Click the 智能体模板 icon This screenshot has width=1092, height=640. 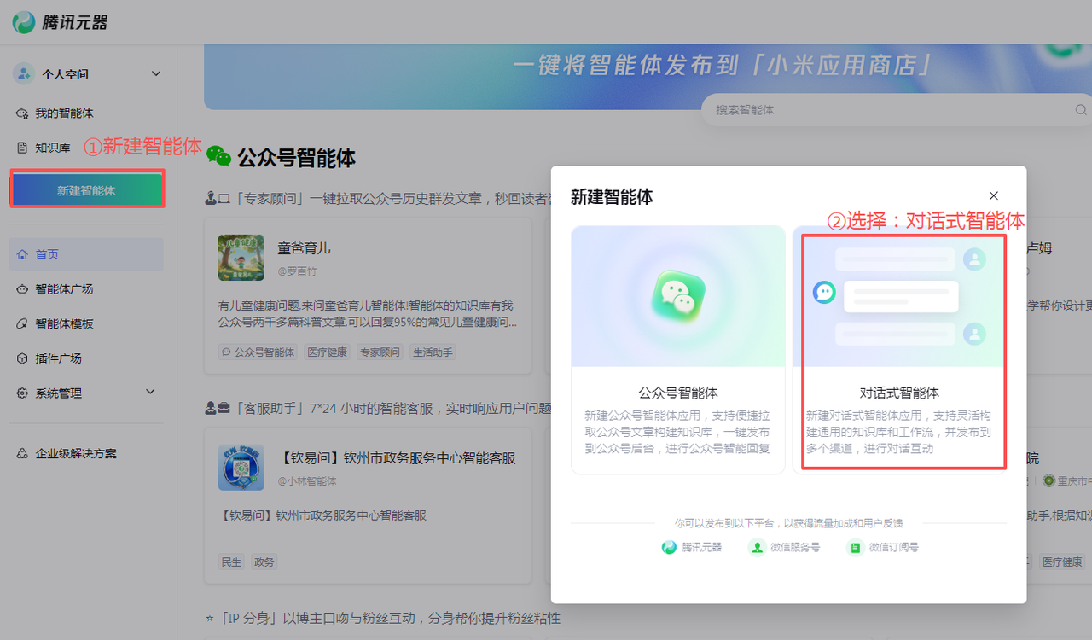tap(23, 324)
